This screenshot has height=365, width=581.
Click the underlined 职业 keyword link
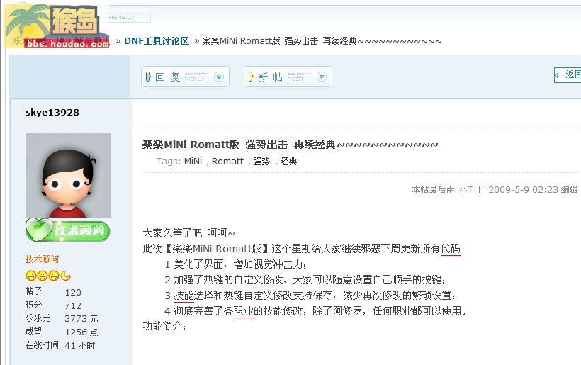click(244, 311)
